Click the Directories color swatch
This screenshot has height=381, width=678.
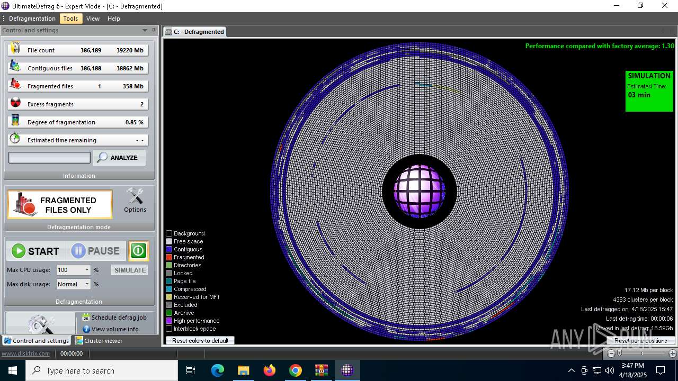[169, 265]
